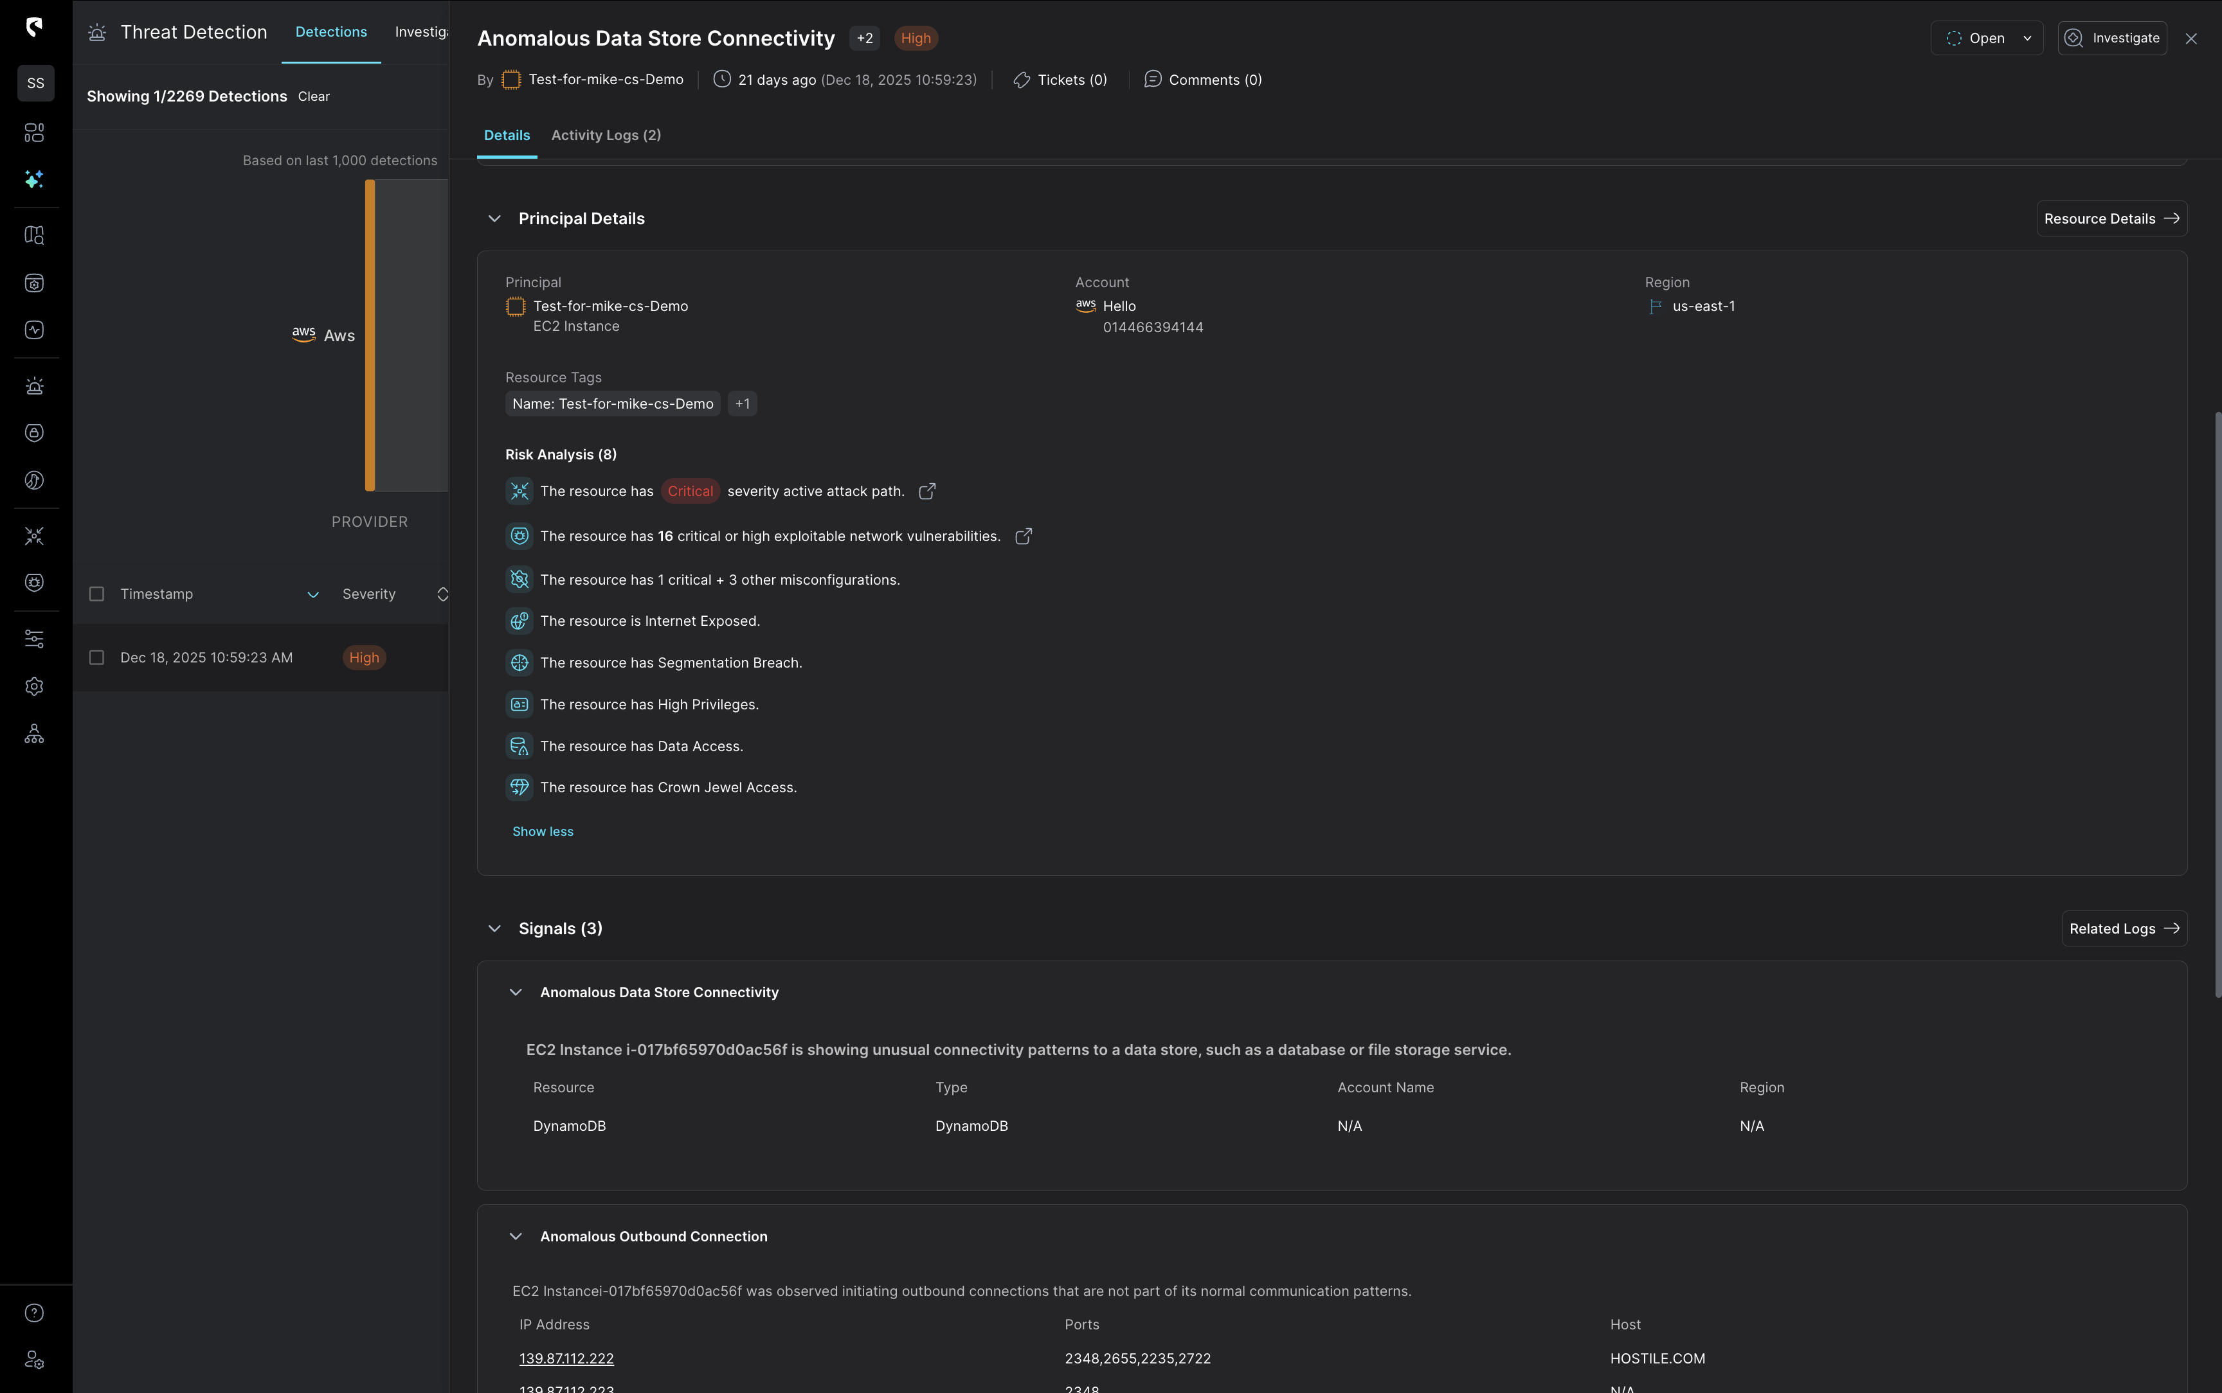The height and width of the screenshot is (1393, 2222).
Task: Open the Open status dropdown
Action: (x=1986, y=38)
